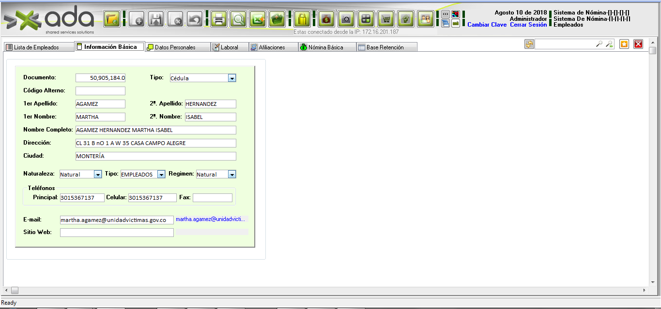661x309 pixels.
Task: Click the yellow padlock icon
Action: [302, 19]
